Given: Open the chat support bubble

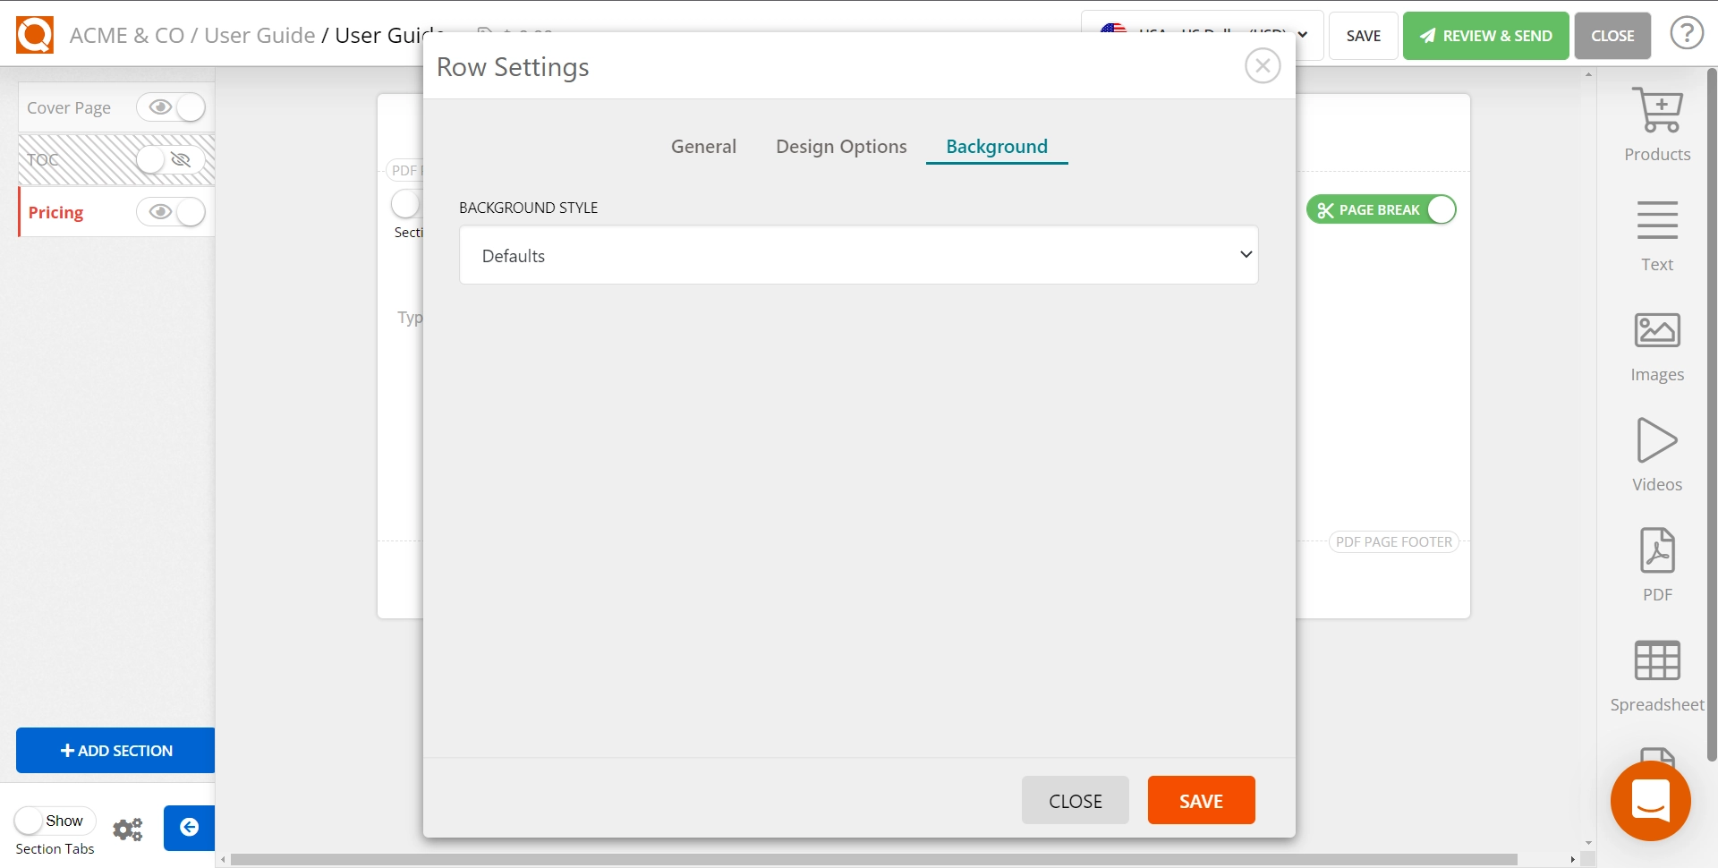Looking at the screenshot, I should pyautogui.click(x=1652, y=801).
